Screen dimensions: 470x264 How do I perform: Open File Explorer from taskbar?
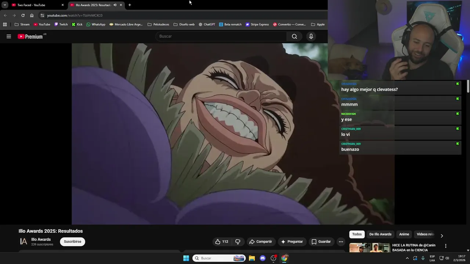coord(252,258)
